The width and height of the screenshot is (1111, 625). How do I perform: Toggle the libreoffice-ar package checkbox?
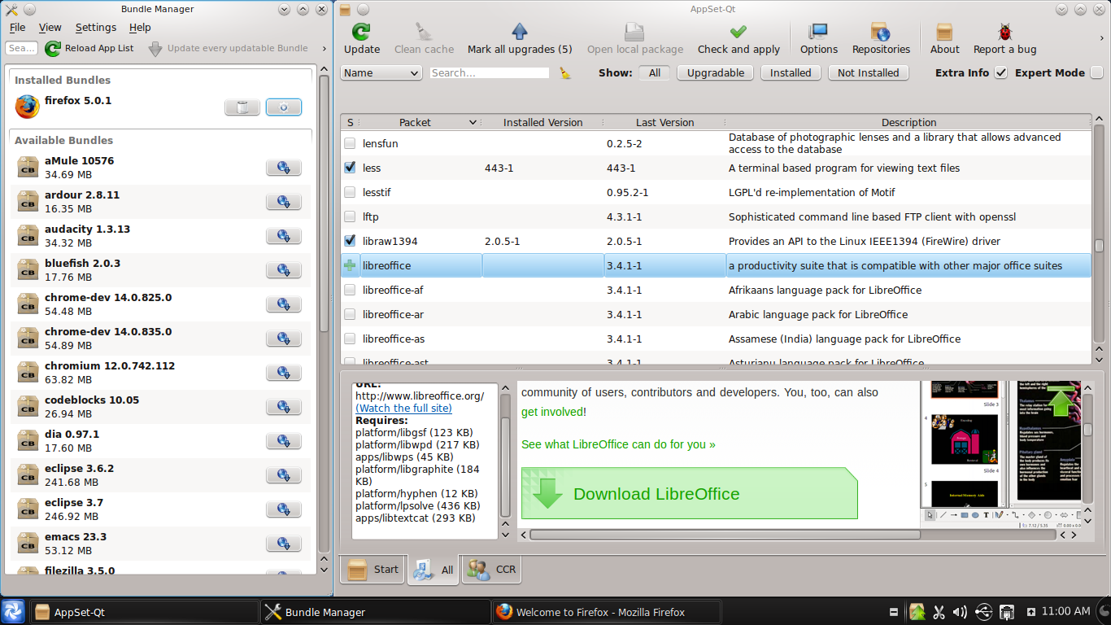pos(350,314)
